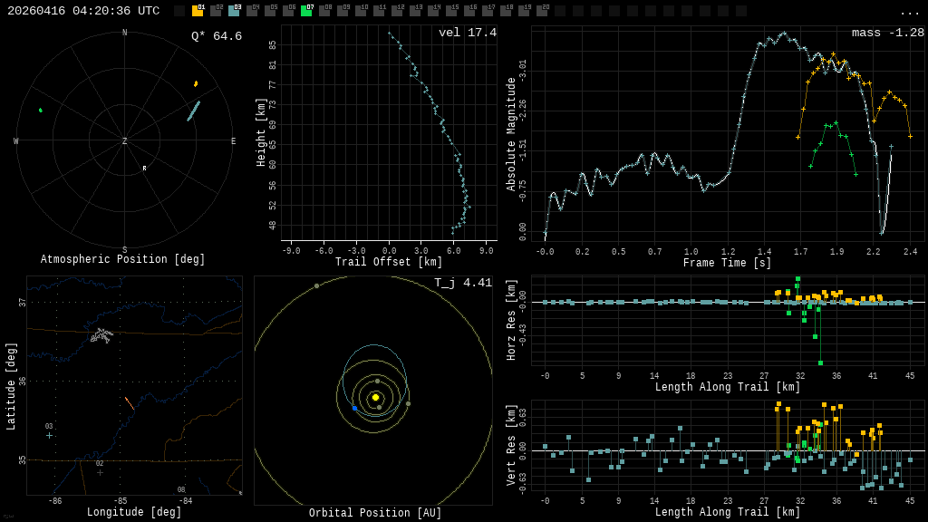Click the green dot in the sky plot

pos(40,110)
